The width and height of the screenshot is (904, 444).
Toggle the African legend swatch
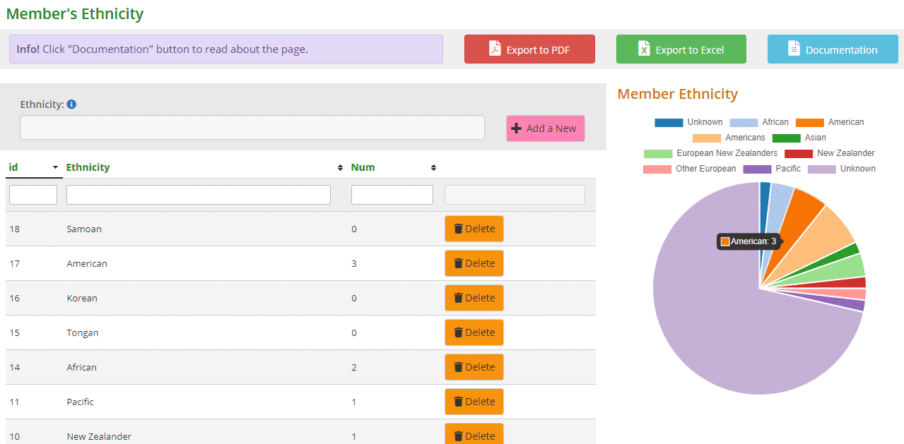pyautogui.click(x=744, y=122)
